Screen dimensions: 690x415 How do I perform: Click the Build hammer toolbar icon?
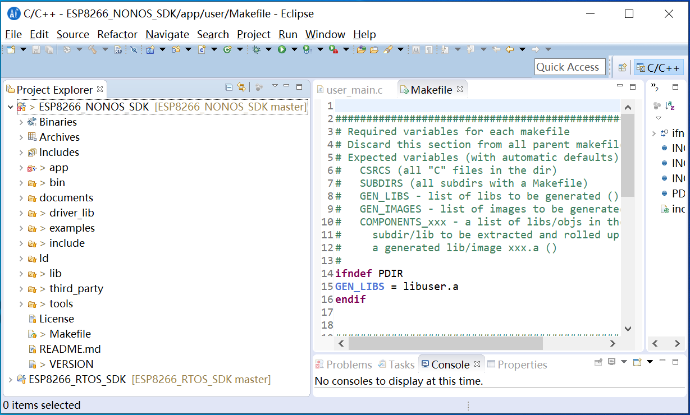pos(93,49)
